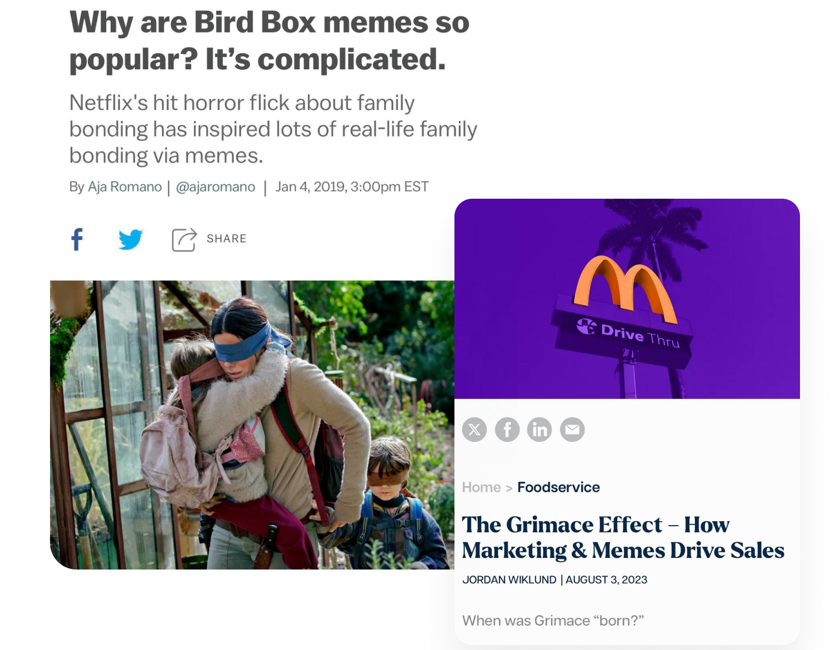The width and height of the screenshot is (840, 650).
Task: Open the share arrow icon menu
Action: tap(184, 239)
